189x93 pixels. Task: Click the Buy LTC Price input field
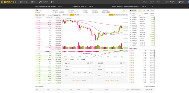click(82, 66)
